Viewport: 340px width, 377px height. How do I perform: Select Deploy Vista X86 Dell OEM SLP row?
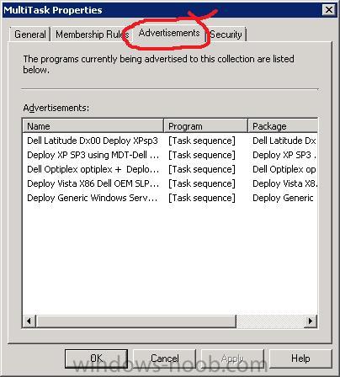coord(170,183)
